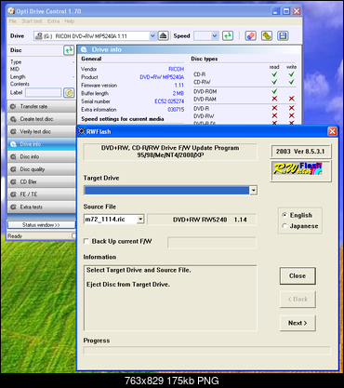Click the CD-R read checkmark

(x=274, y=74)
